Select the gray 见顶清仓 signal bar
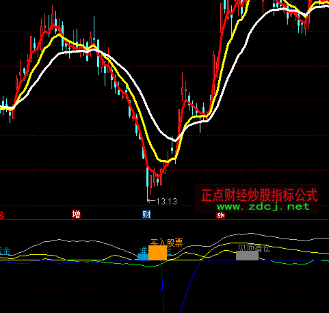Screen dimensions: 329x313 (x=247, y=256)
